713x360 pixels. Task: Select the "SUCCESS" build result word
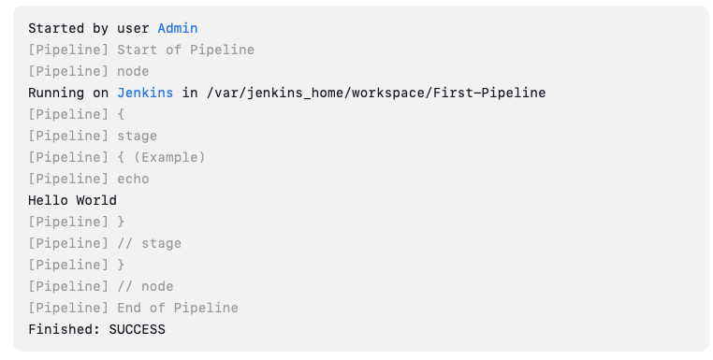click(x=137, y=329)
